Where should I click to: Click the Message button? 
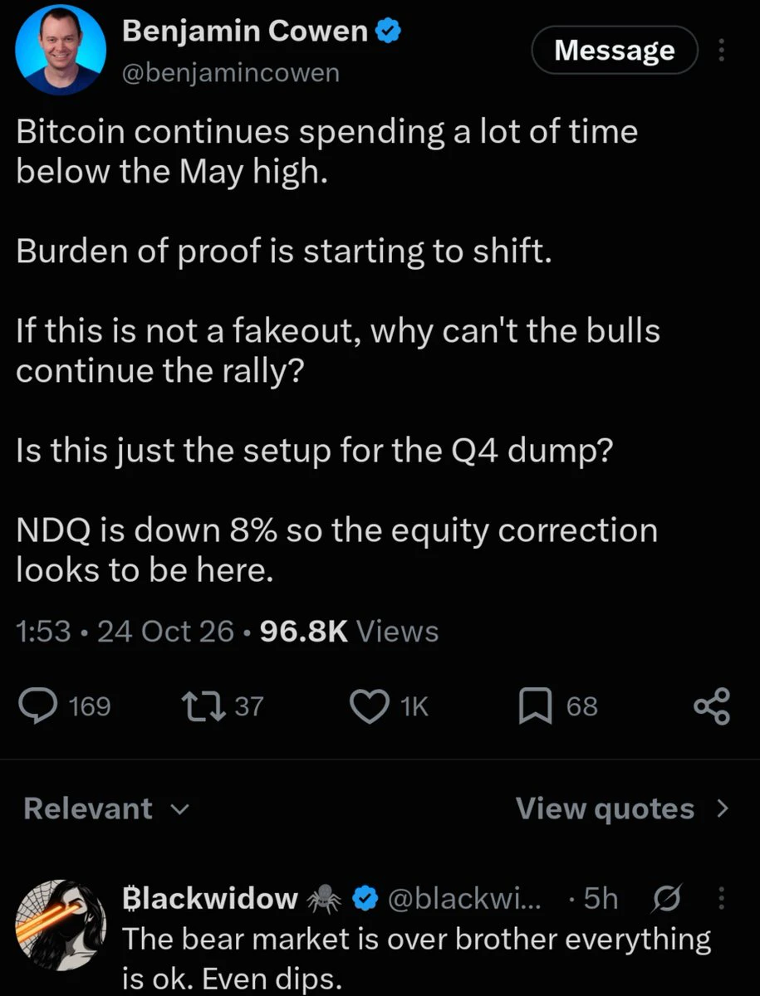pyautogui.click(x=615, y=51)
